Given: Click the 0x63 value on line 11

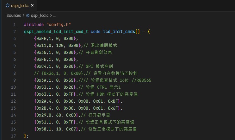Looking at the screenshot, I should coord(41,94).
